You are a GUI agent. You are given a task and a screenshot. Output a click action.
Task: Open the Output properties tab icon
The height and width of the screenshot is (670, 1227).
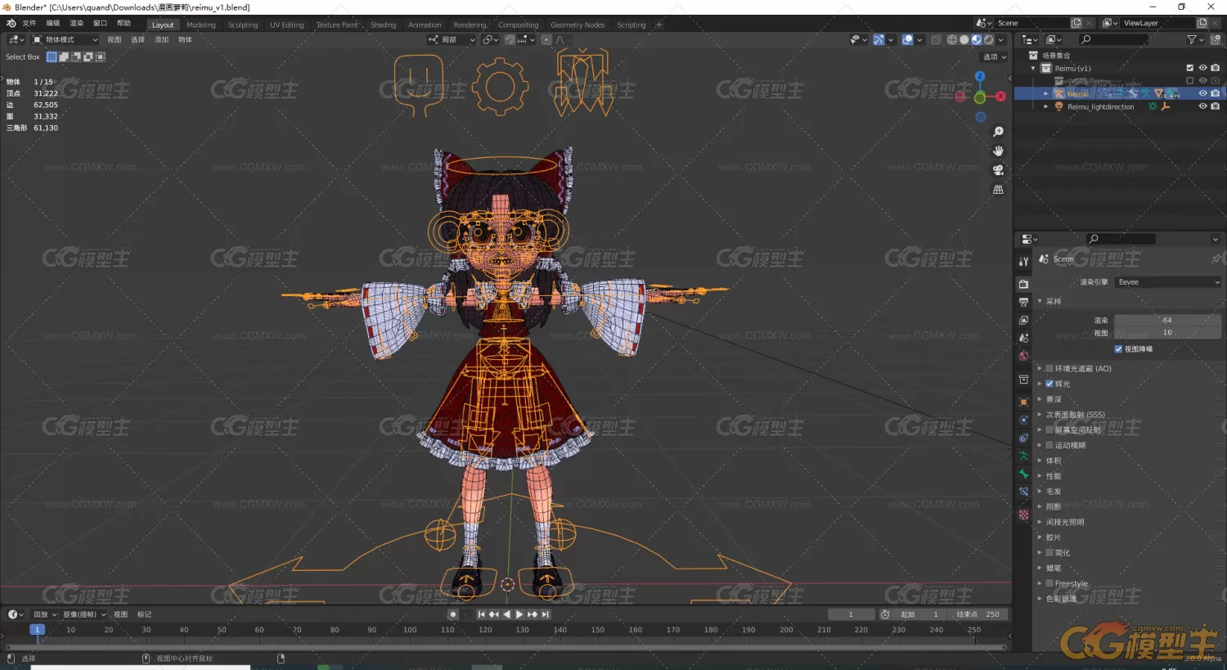tap(1023, 302)
